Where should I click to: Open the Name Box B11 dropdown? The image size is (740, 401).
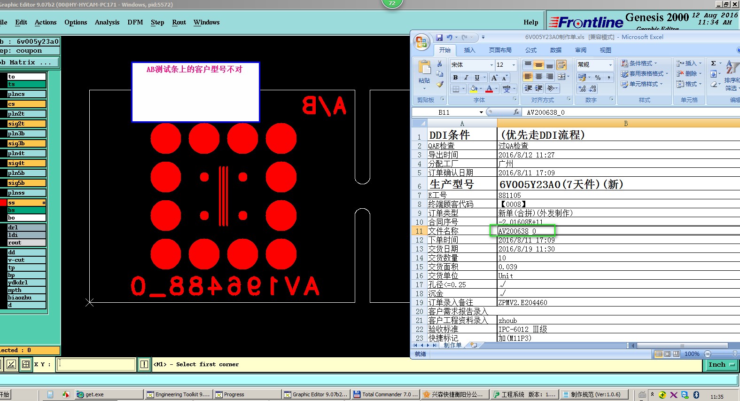pyautogui.click(x=481, y=112)
